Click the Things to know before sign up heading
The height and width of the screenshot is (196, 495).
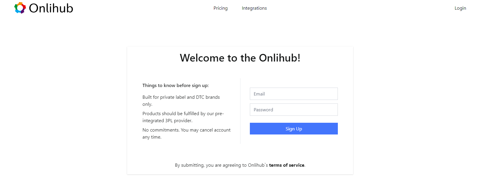tap(175, 86)
